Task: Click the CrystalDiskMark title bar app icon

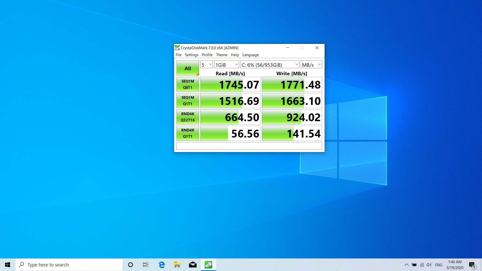Action: pos(177,48)
